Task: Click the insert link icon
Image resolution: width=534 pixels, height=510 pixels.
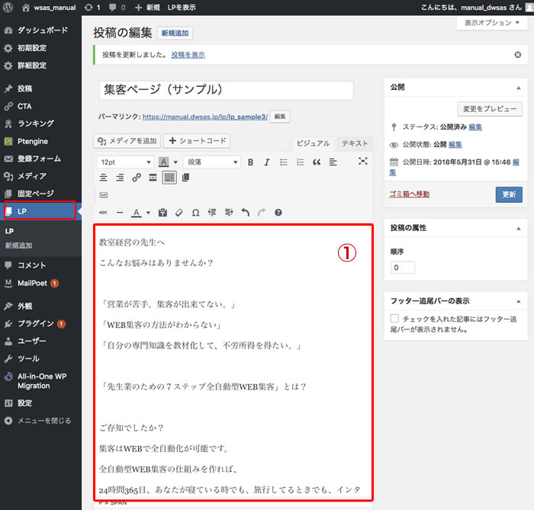Action: pyautogui.click(x=136, y=178)
